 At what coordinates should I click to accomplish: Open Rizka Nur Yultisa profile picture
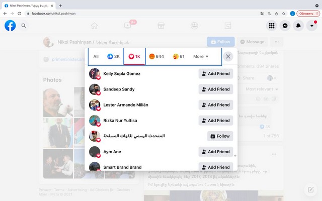click(95, 121)
